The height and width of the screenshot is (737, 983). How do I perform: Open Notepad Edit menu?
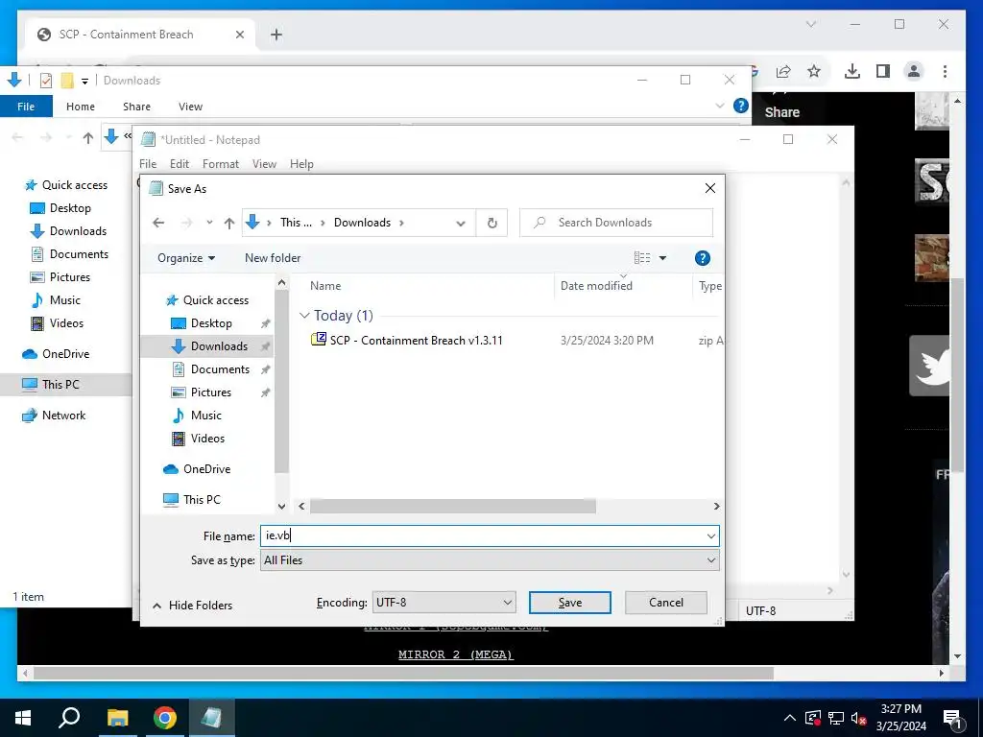180,163
